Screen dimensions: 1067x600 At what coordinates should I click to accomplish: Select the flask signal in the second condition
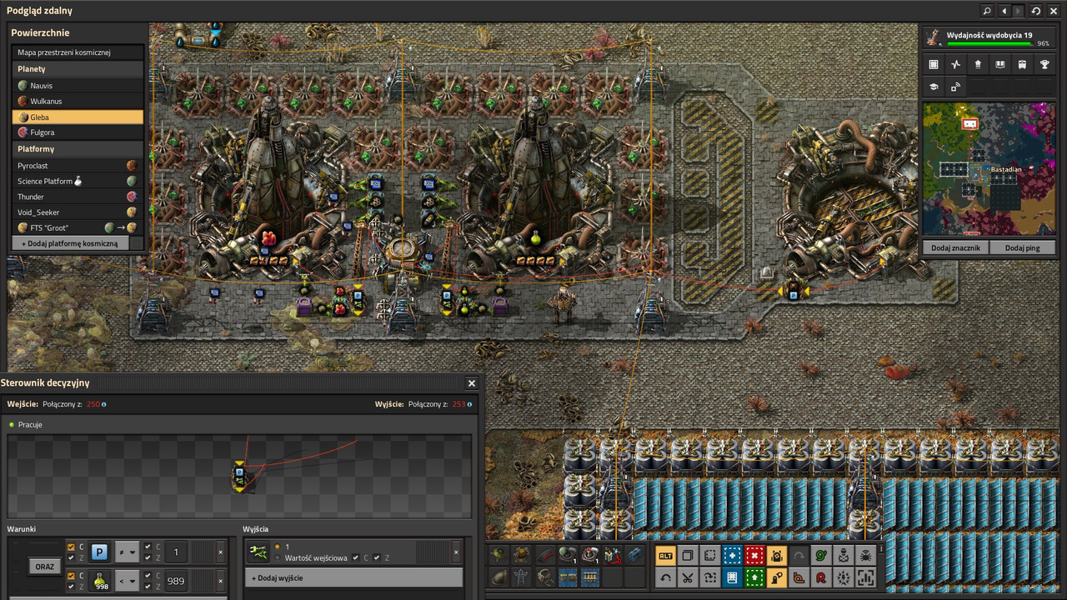[x=99, y=581]
